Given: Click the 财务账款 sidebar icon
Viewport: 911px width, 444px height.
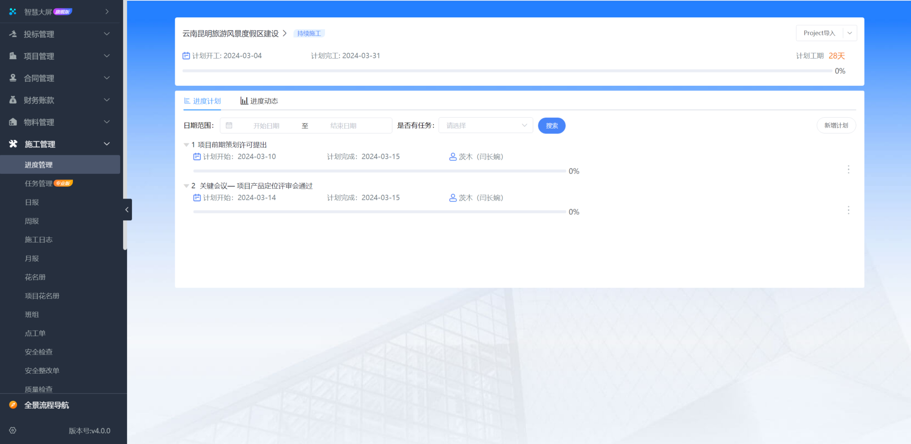Looking at the screenshot, I should (x=12, y=100).
